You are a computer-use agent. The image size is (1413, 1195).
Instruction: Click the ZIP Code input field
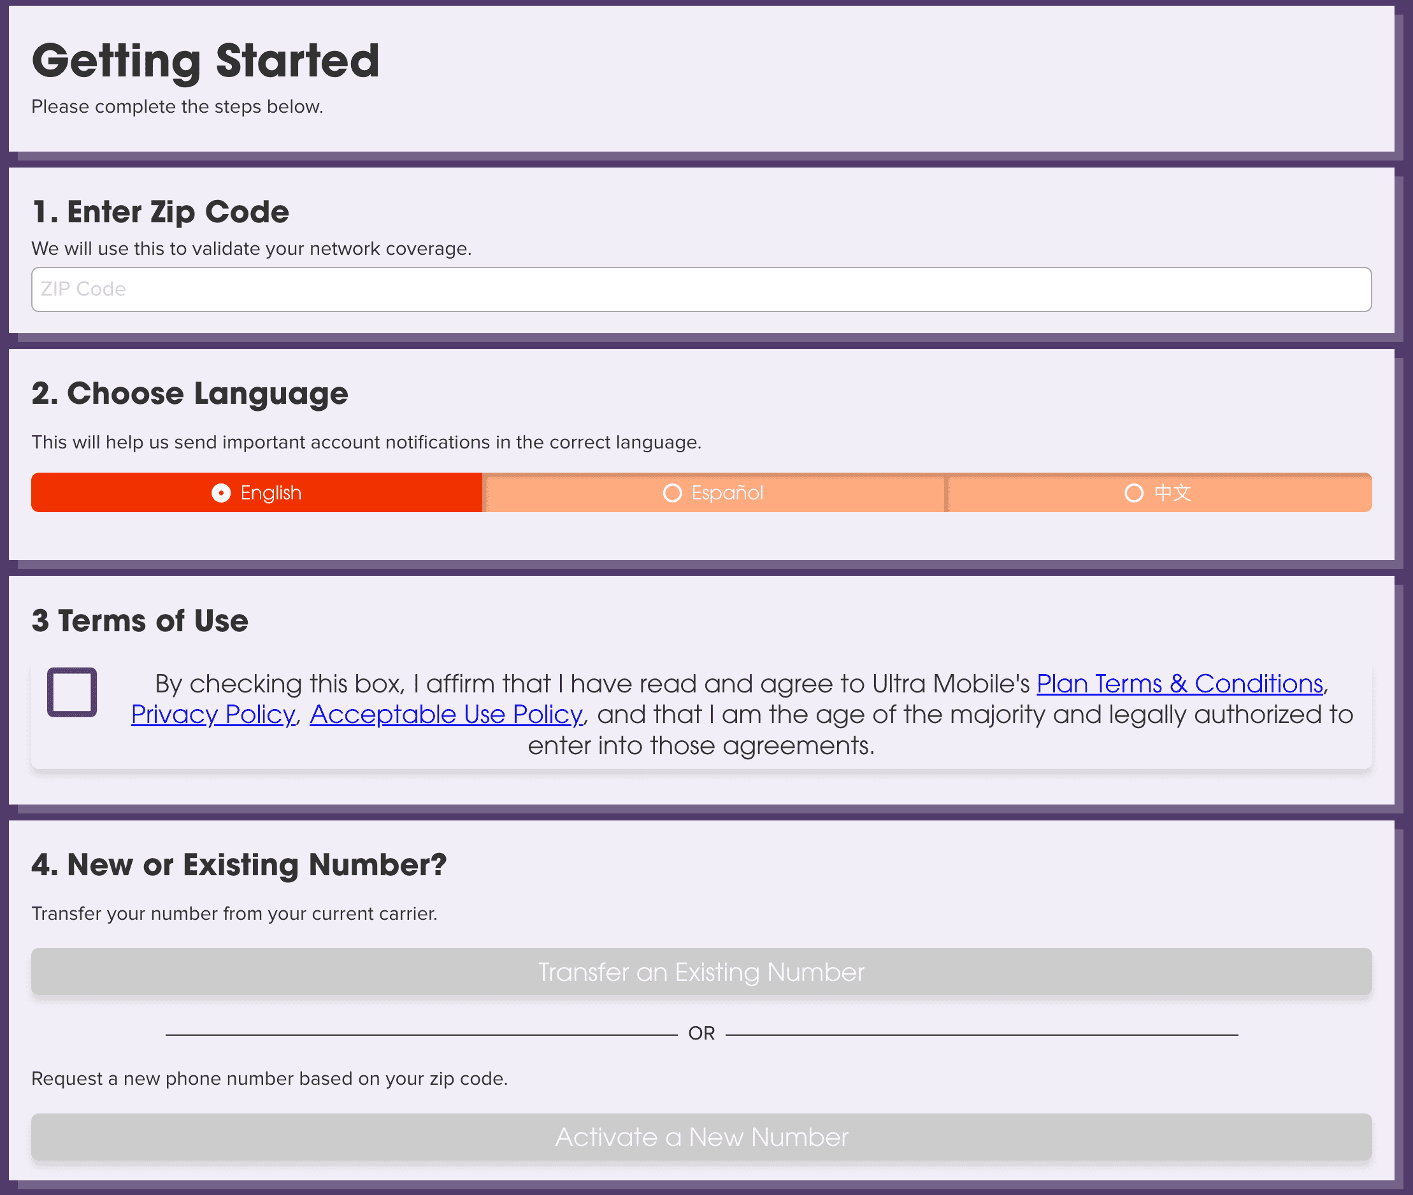click(701, 289)
